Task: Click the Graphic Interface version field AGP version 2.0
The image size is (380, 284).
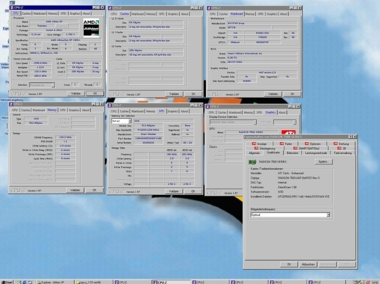Action: [267, 72]
